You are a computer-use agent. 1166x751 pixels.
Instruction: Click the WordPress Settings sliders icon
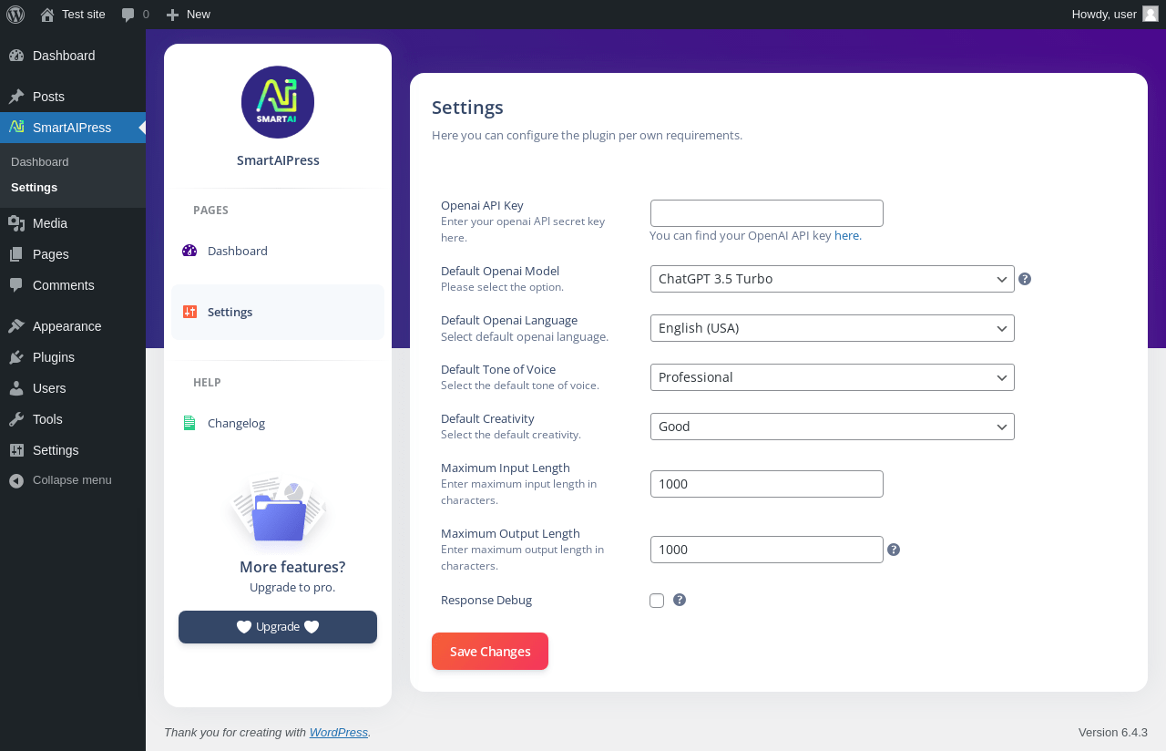(16, 450)
